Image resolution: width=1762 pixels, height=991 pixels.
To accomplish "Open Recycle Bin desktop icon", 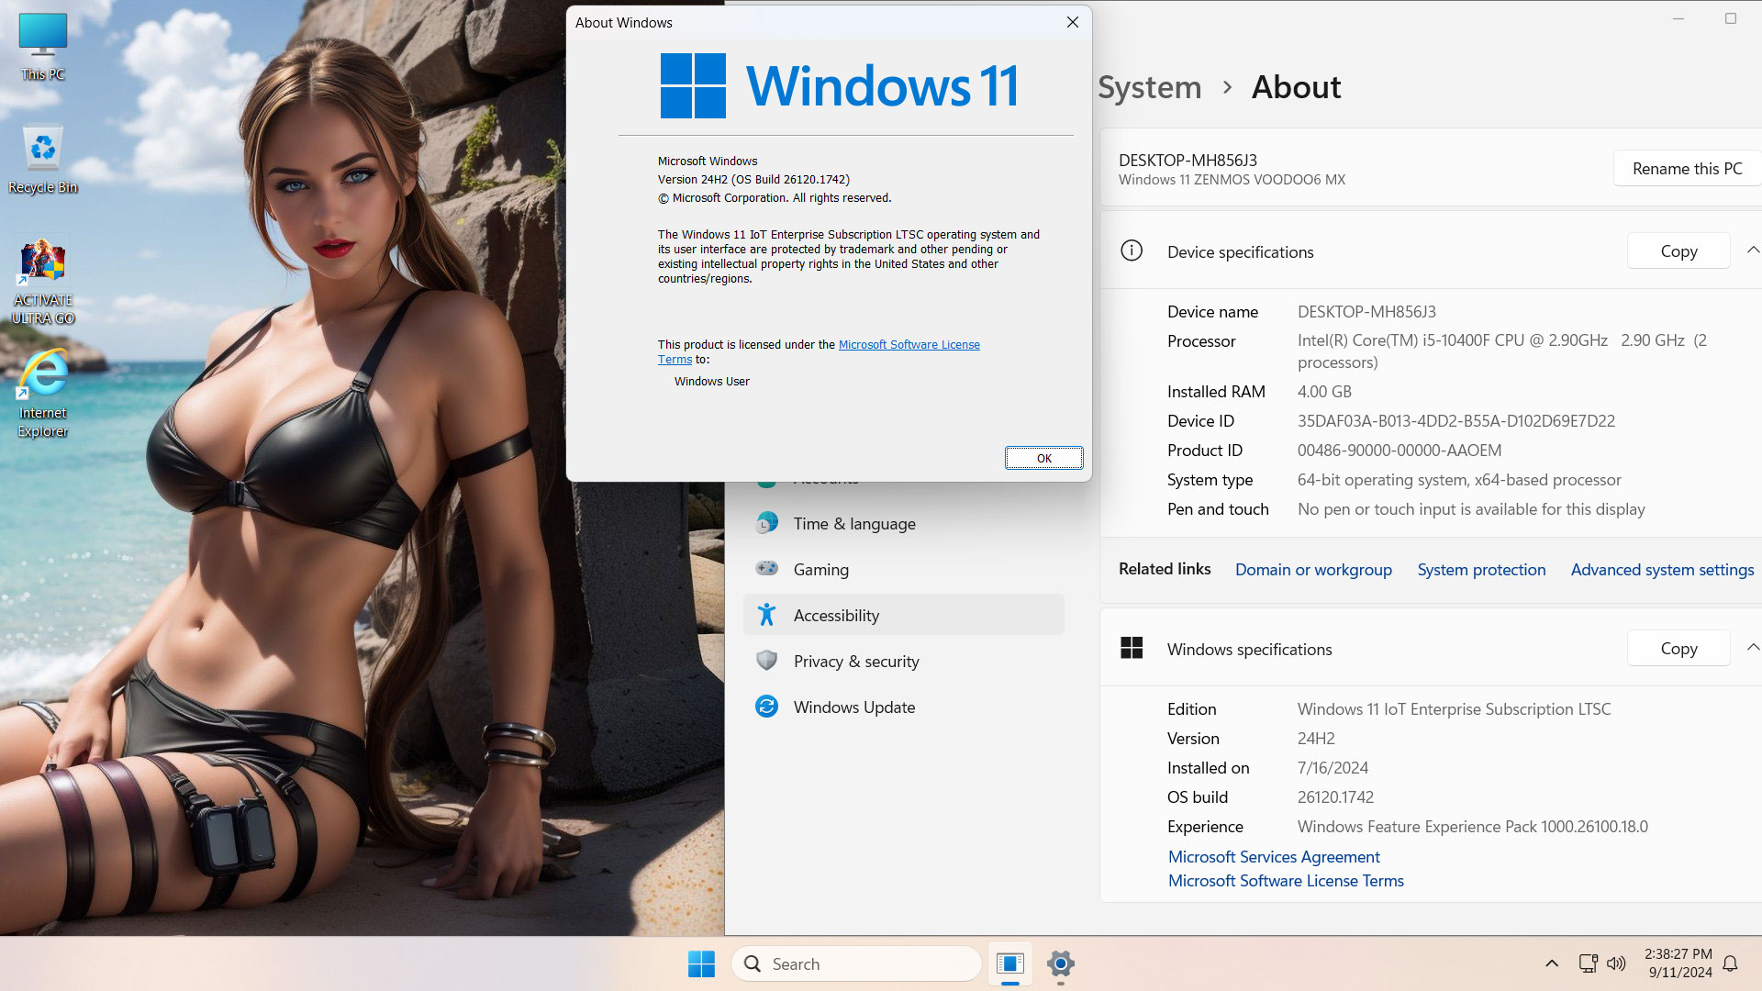I will click(42, 159).
